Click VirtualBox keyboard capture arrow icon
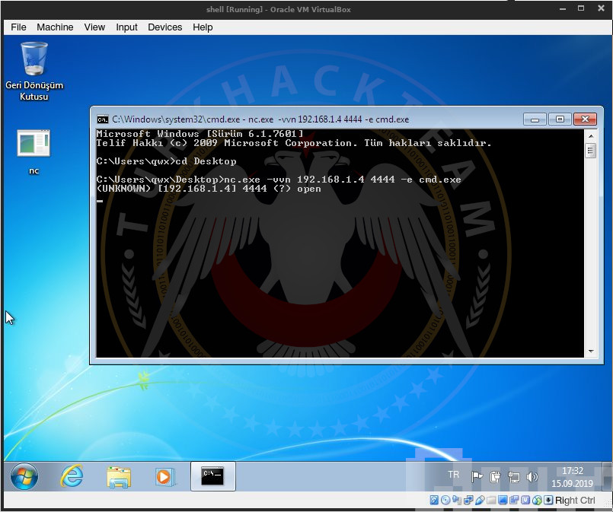The width and height of the screenshot is (613, 512). point(548,500)
